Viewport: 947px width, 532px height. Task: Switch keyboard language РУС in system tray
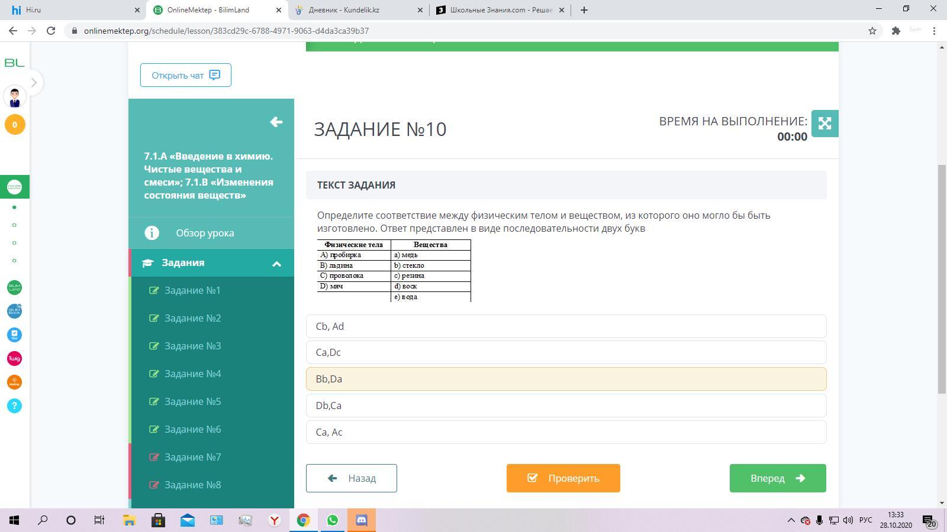(x=865, y=520)
